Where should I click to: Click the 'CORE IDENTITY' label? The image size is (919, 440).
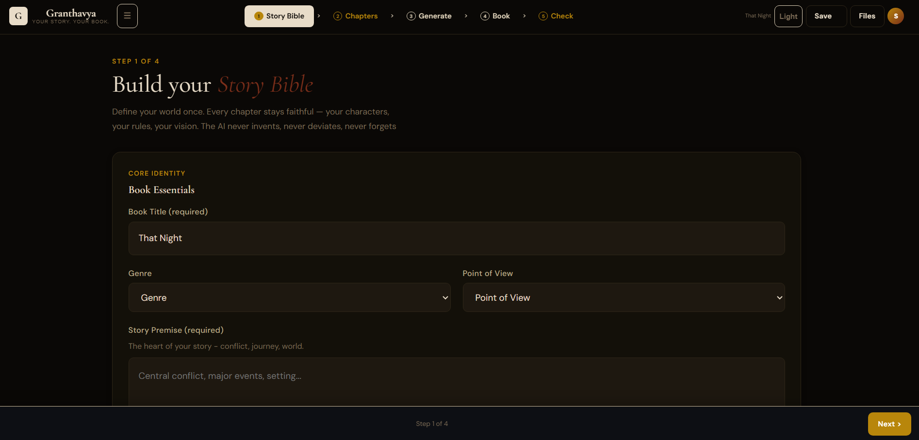(157, 173)
